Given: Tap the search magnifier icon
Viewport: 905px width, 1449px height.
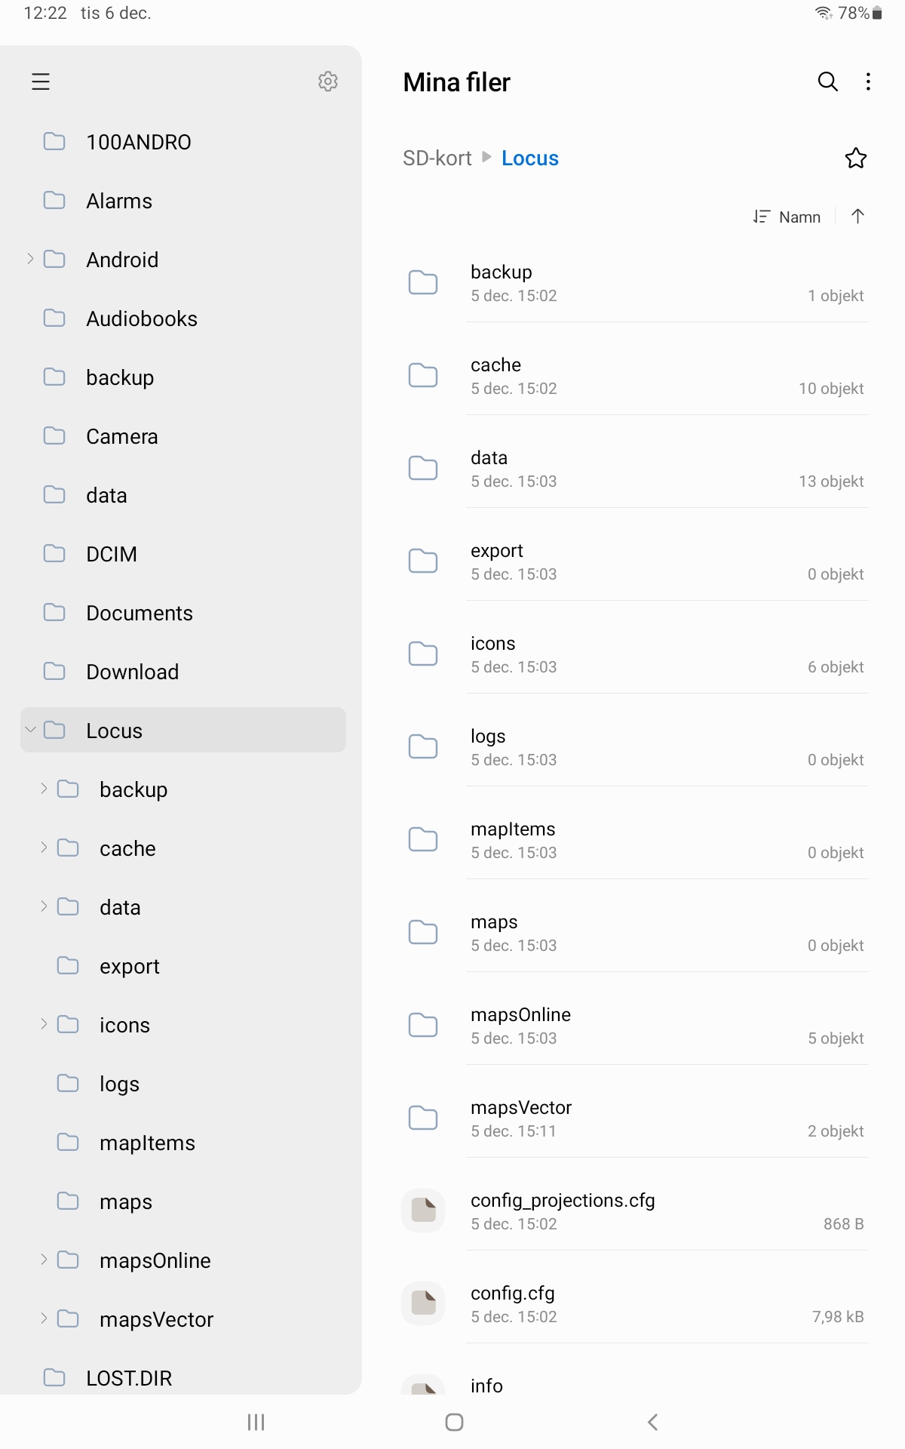Looking at the screenshot, I should [x=827, y=82].
